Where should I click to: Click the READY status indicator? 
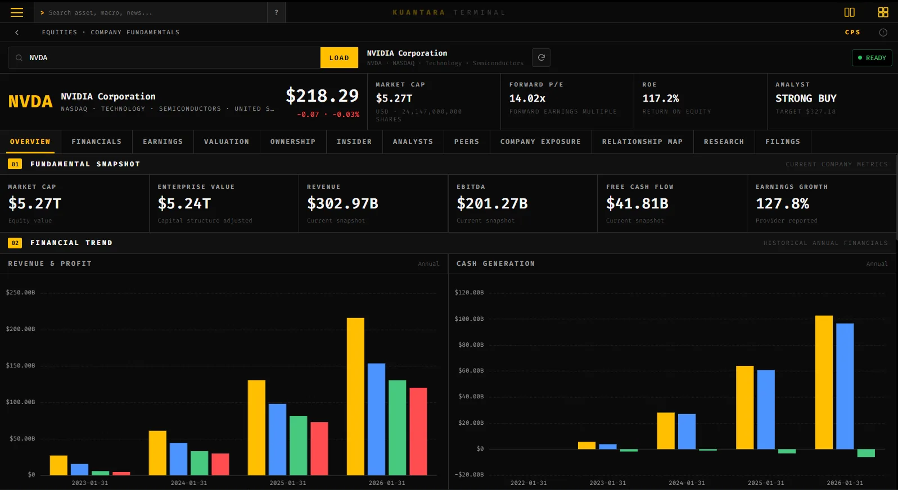click(872, 58)
